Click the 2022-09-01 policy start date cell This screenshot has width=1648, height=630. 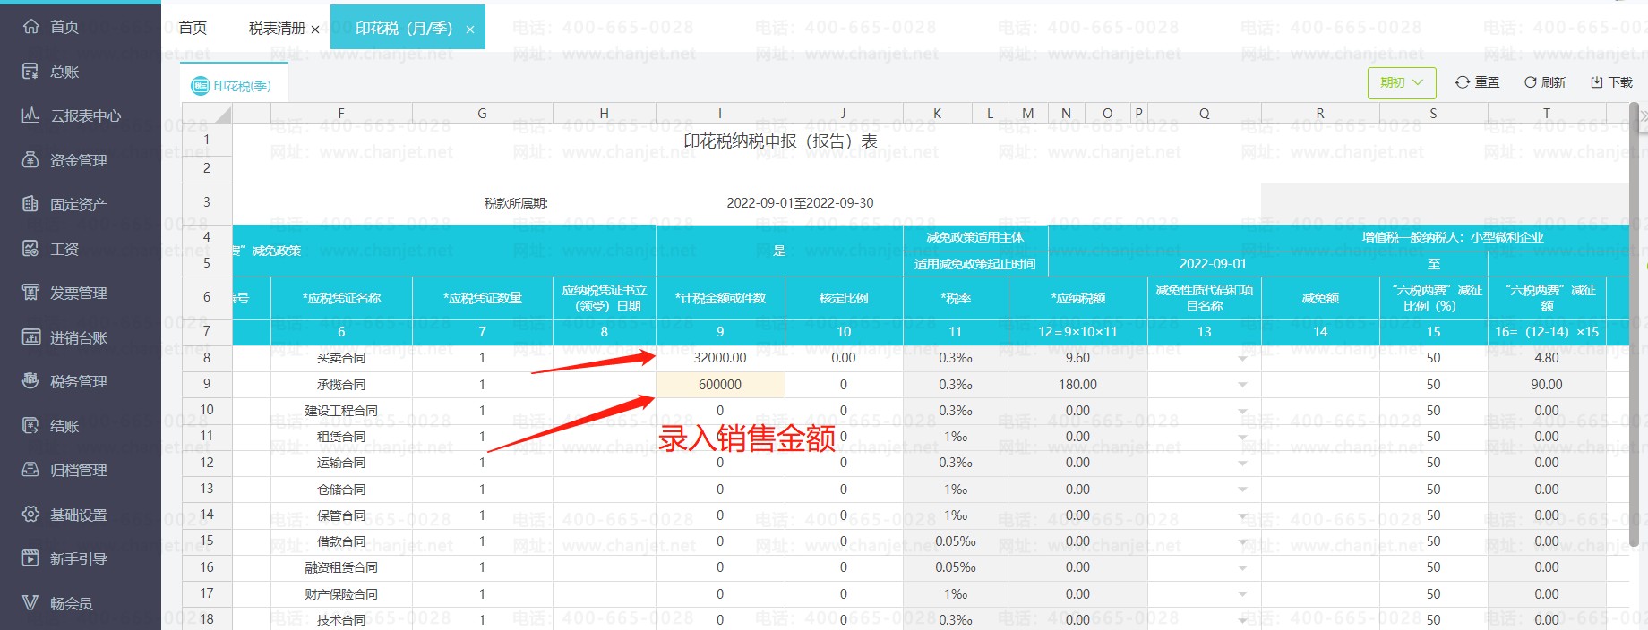click(1213, 264)
